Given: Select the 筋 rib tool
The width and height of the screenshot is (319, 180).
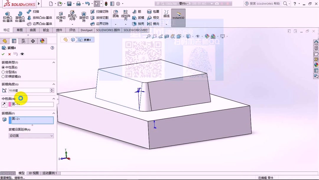Looking at the screenshot, I should pos(137,12).
